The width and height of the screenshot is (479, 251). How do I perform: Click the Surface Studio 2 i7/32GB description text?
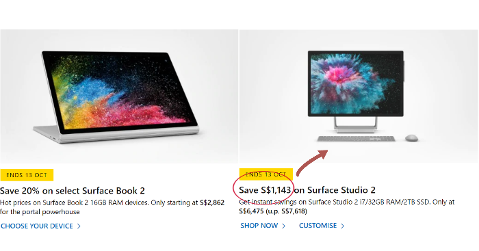pos(347,207)
